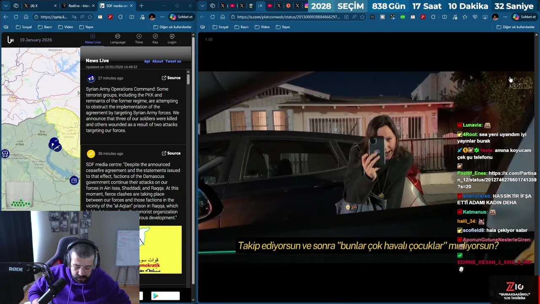Click the "Tweet us" link
Viewport: 540px width, 304px height.
pos(173,61)
